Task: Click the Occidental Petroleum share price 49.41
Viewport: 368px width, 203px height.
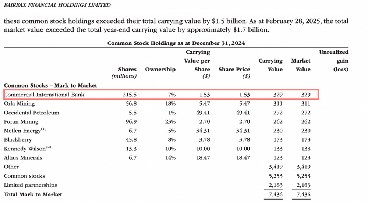Action: click(x=243, y=113)
